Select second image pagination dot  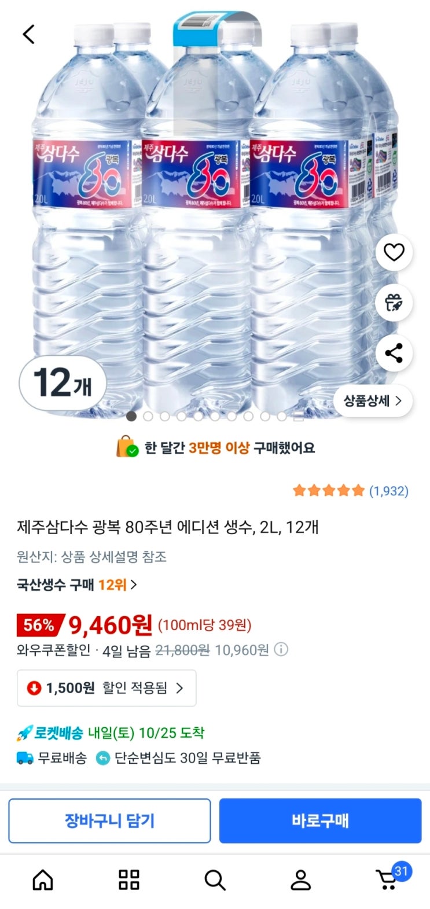pos(148,416)
